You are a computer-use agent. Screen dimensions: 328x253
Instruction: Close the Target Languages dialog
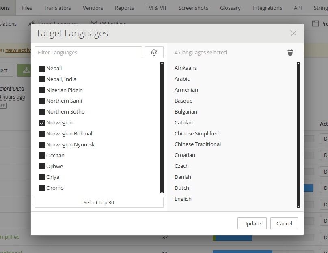click(x=293, y=33)
